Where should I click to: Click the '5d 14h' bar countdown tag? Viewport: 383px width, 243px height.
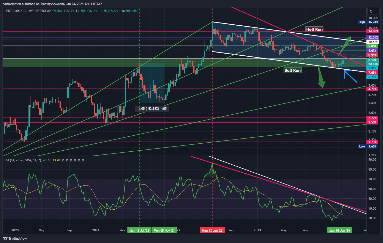373,64
